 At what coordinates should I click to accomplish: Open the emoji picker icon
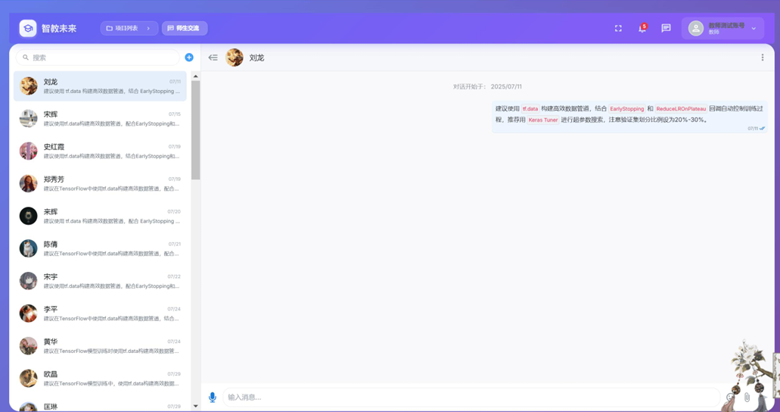point(730,397)
